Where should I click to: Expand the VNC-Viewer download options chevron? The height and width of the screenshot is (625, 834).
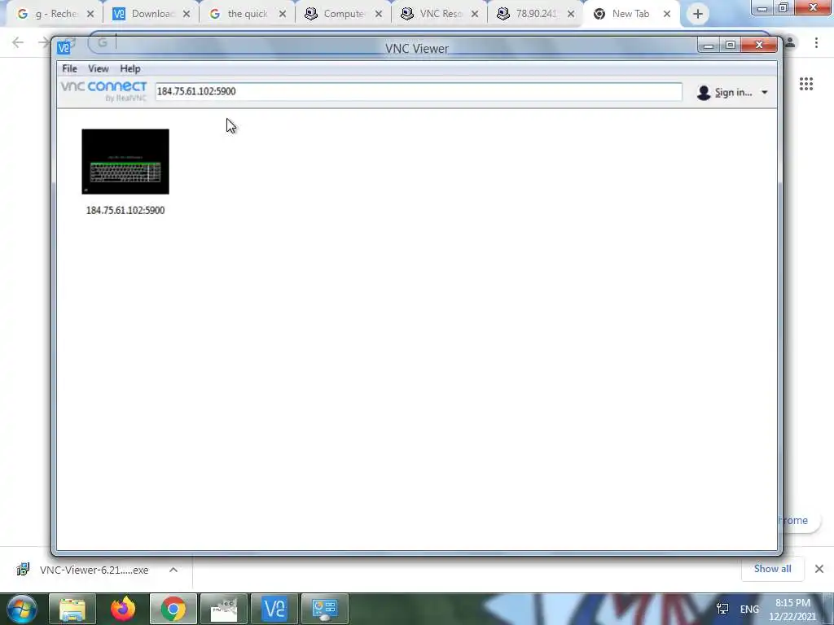tap(173, 570)
